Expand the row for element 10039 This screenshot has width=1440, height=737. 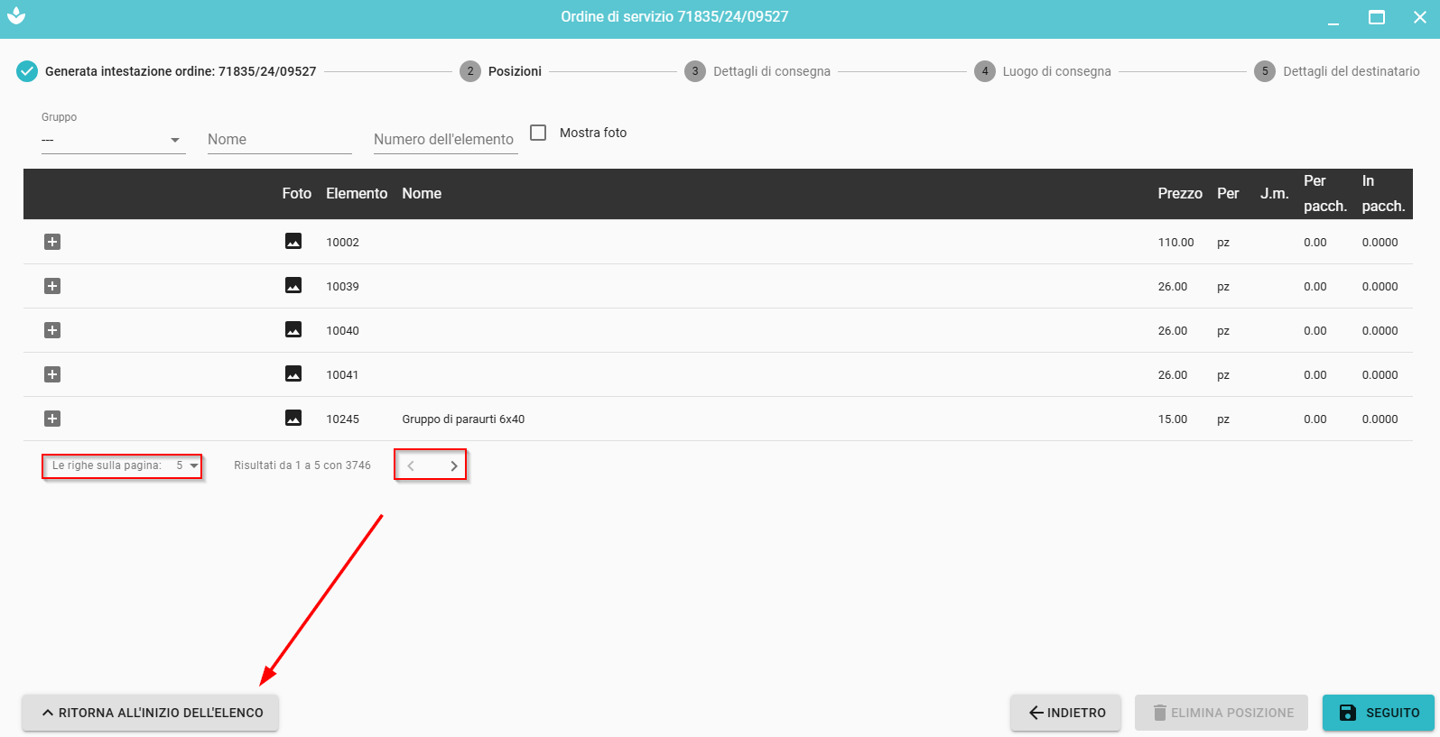[x=52, y=286]
